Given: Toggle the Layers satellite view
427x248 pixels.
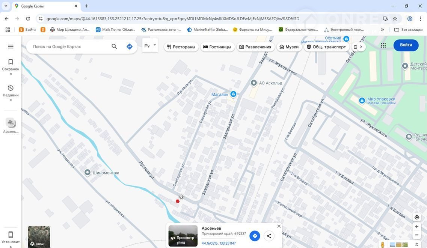Looking at the screenshot, I should tap(39, 237).
